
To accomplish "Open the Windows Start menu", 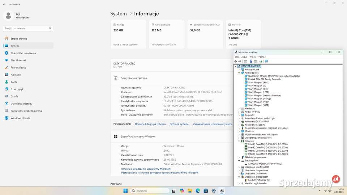I will click(125, 191).
